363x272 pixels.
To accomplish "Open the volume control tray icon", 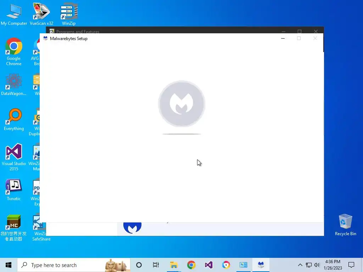I will (317, 265).
